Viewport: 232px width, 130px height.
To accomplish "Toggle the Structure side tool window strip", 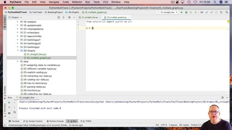I will point(5,110).
